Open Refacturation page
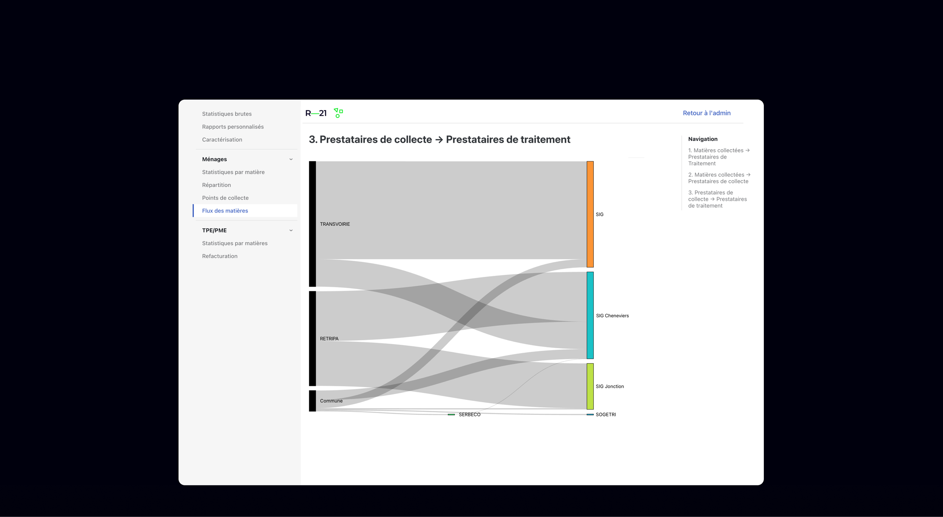Image resolution: width=943 pixels, height=517 pixels. point(220,256)
